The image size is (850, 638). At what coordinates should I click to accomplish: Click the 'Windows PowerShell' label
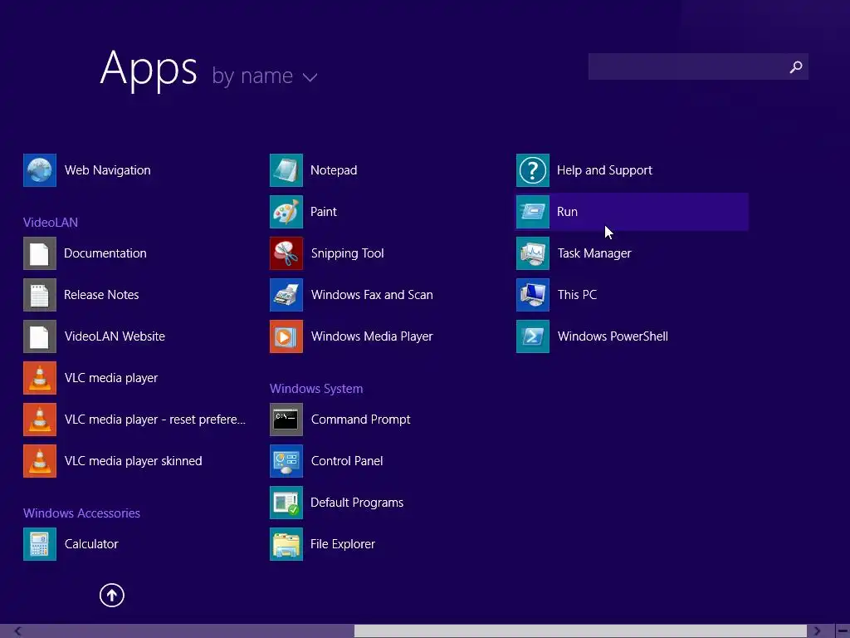coord(613,336)
